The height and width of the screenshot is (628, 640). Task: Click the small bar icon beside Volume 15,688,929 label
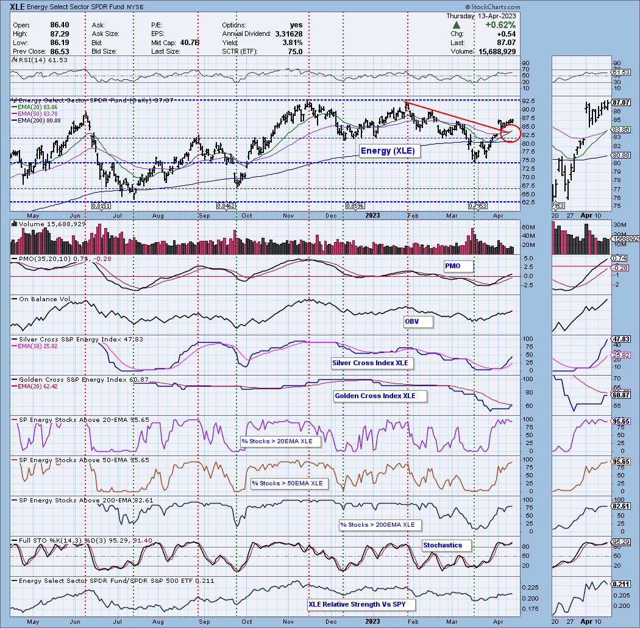click(x=14, y=224)
